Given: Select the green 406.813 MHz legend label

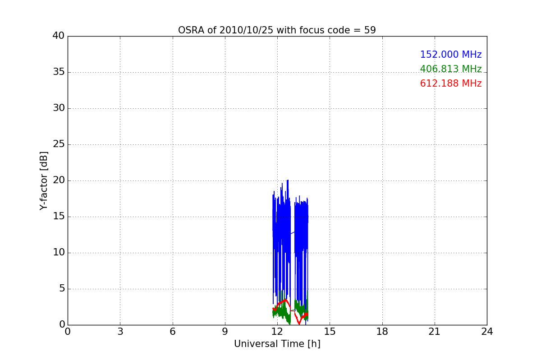Looking at the screenshot, I should click(451, 69).
